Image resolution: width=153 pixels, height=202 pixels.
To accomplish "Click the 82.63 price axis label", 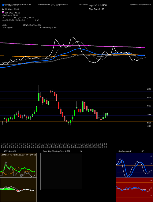I will [x=149, y=98].
